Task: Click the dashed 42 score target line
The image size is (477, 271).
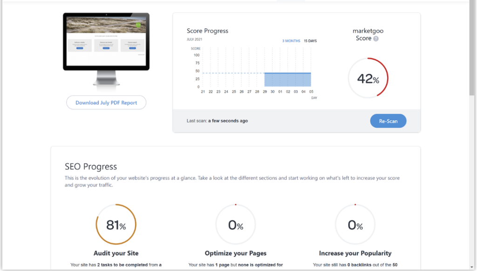Action: [233, 72]
